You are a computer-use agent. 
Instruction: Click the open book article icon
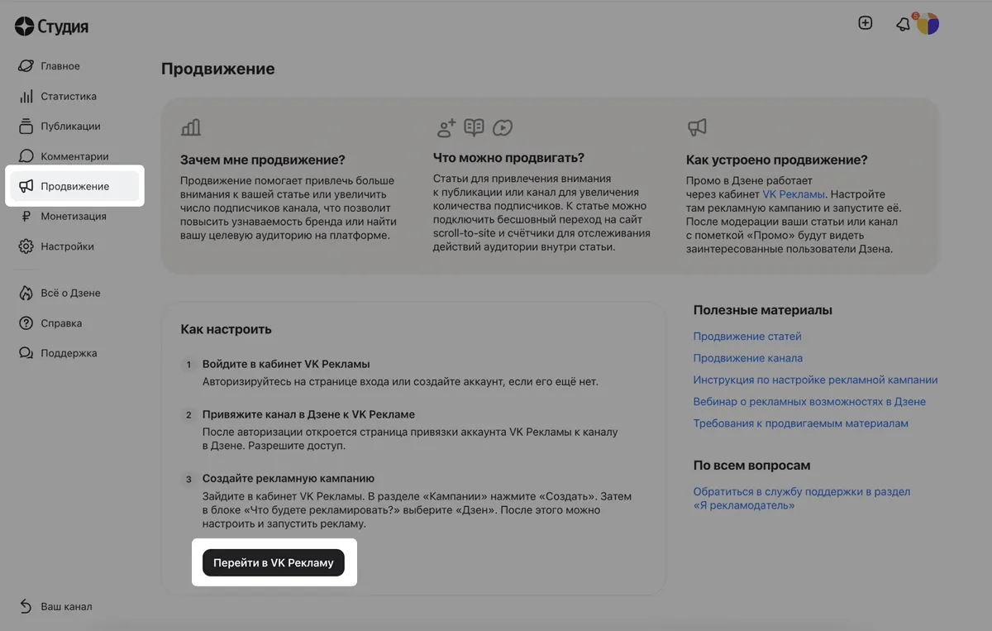point(474,127)
